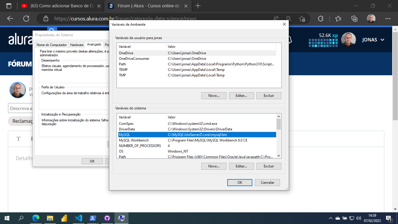This screenshot has width=398, height=224.
Task: Select the OneDriveConsumer user variable
Action: (x=197, y=59)
